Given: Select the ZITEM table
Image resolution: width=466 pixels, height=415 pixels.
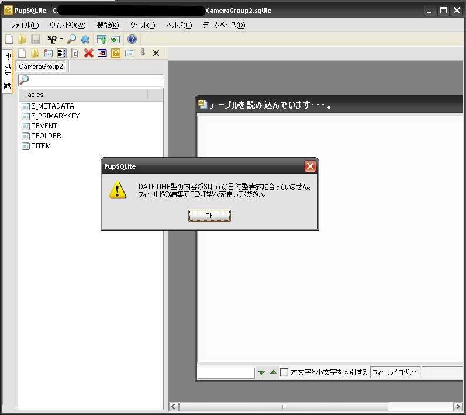Looking at the screenshot, I should click(41, 146).
